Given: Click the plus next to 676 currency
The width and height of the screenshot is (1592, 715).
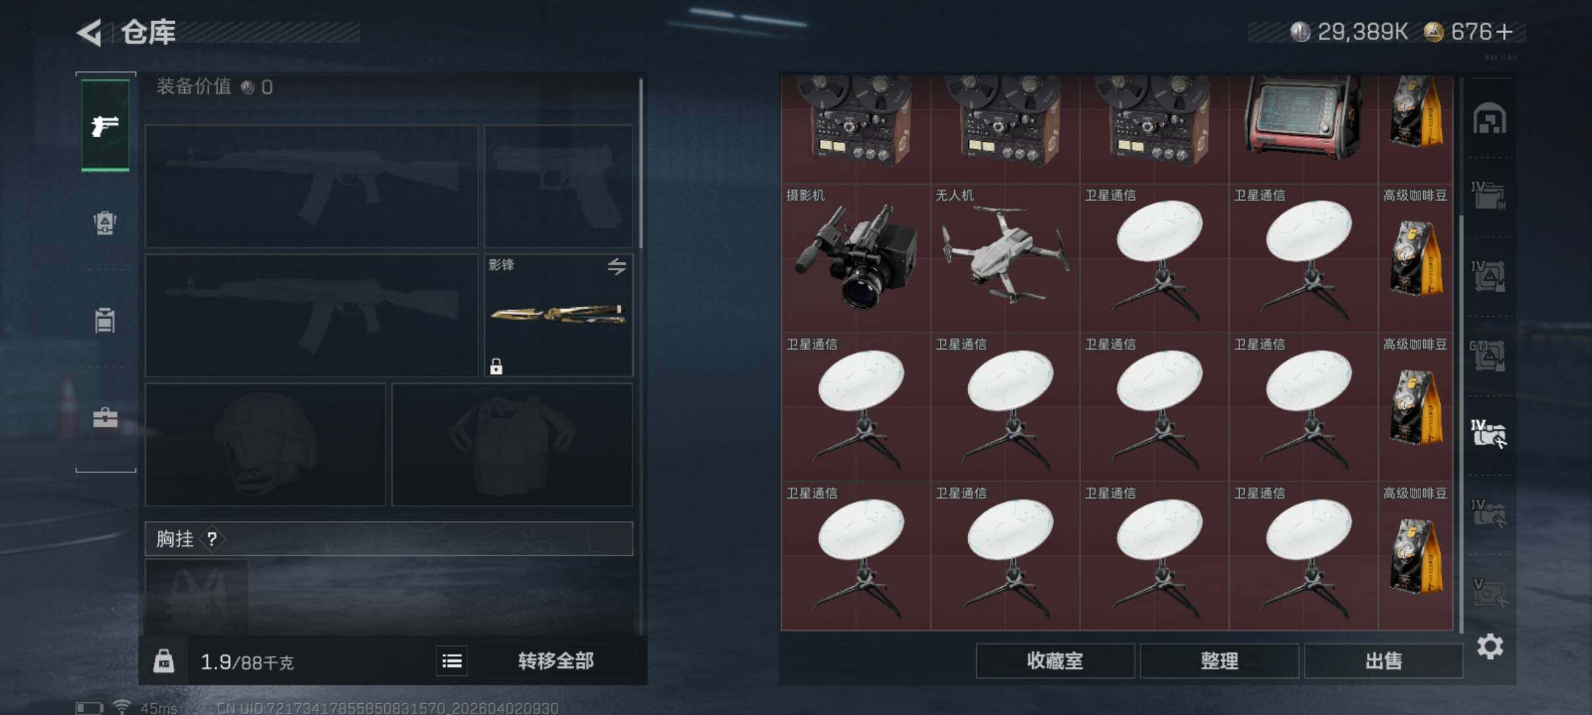Looking at the screenshot, I should (1504, 32).
